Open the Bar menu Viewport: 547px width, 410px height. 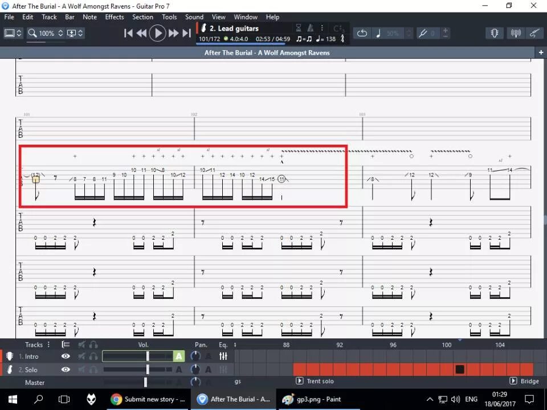pos(70,17)
